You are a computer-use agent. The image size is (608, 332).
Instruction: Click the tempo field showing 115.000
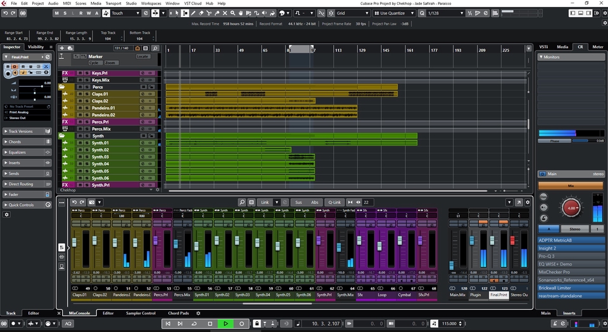tap(450, 324)
